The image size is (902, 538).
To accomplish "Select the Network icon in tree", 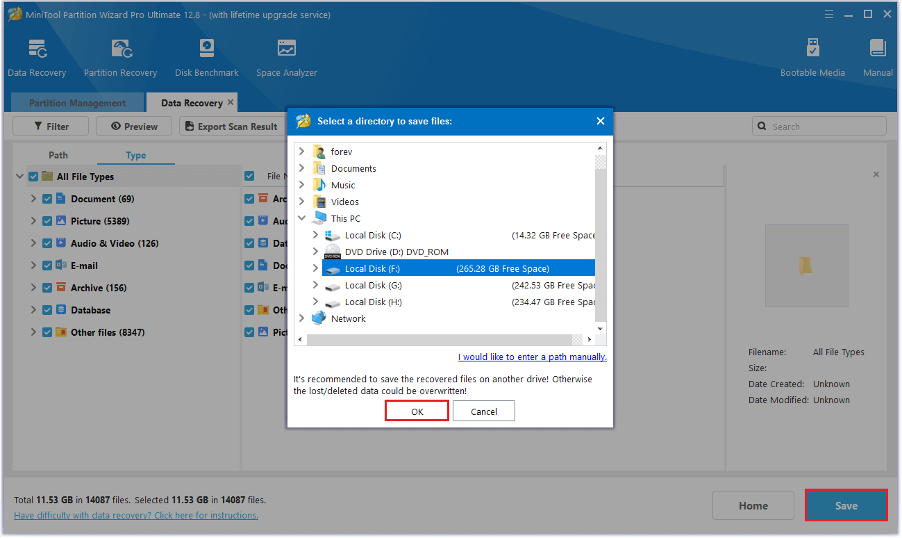I will (319, 318).
